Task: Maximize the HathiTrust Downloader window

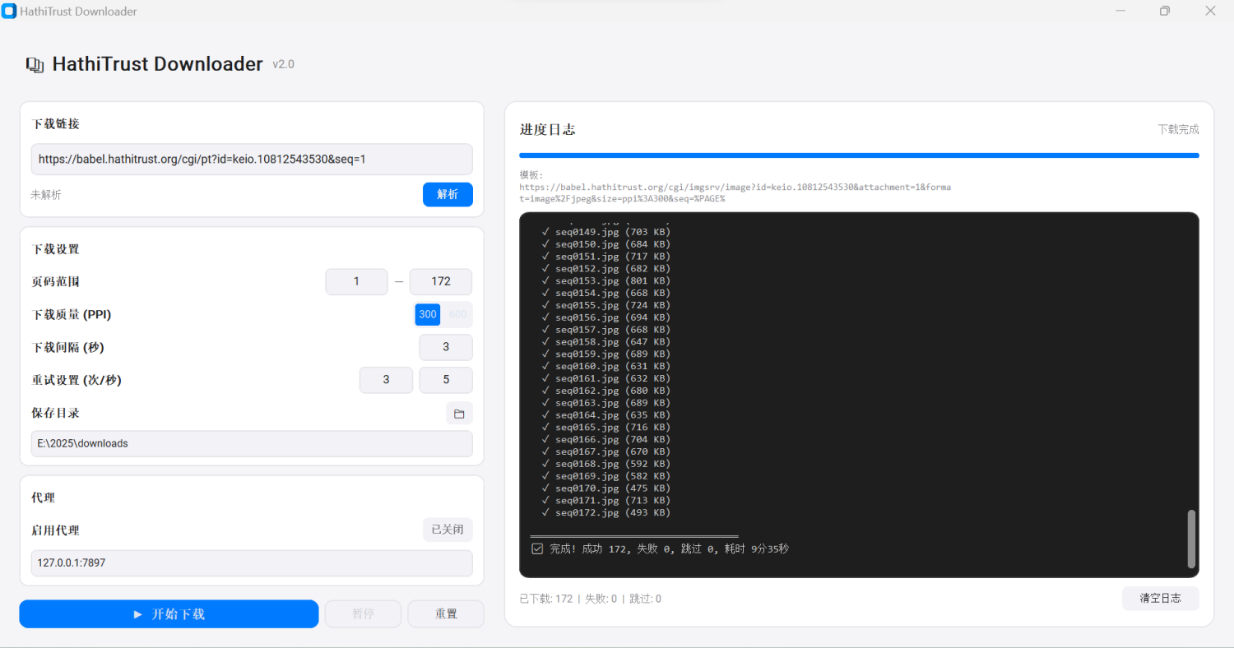Action: pyautogui.click(x=1165, y=11)
